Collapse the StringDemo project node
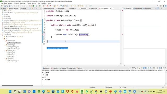This screenshot has height=94, width=167. pyautogui.click(x=1, y=35)
